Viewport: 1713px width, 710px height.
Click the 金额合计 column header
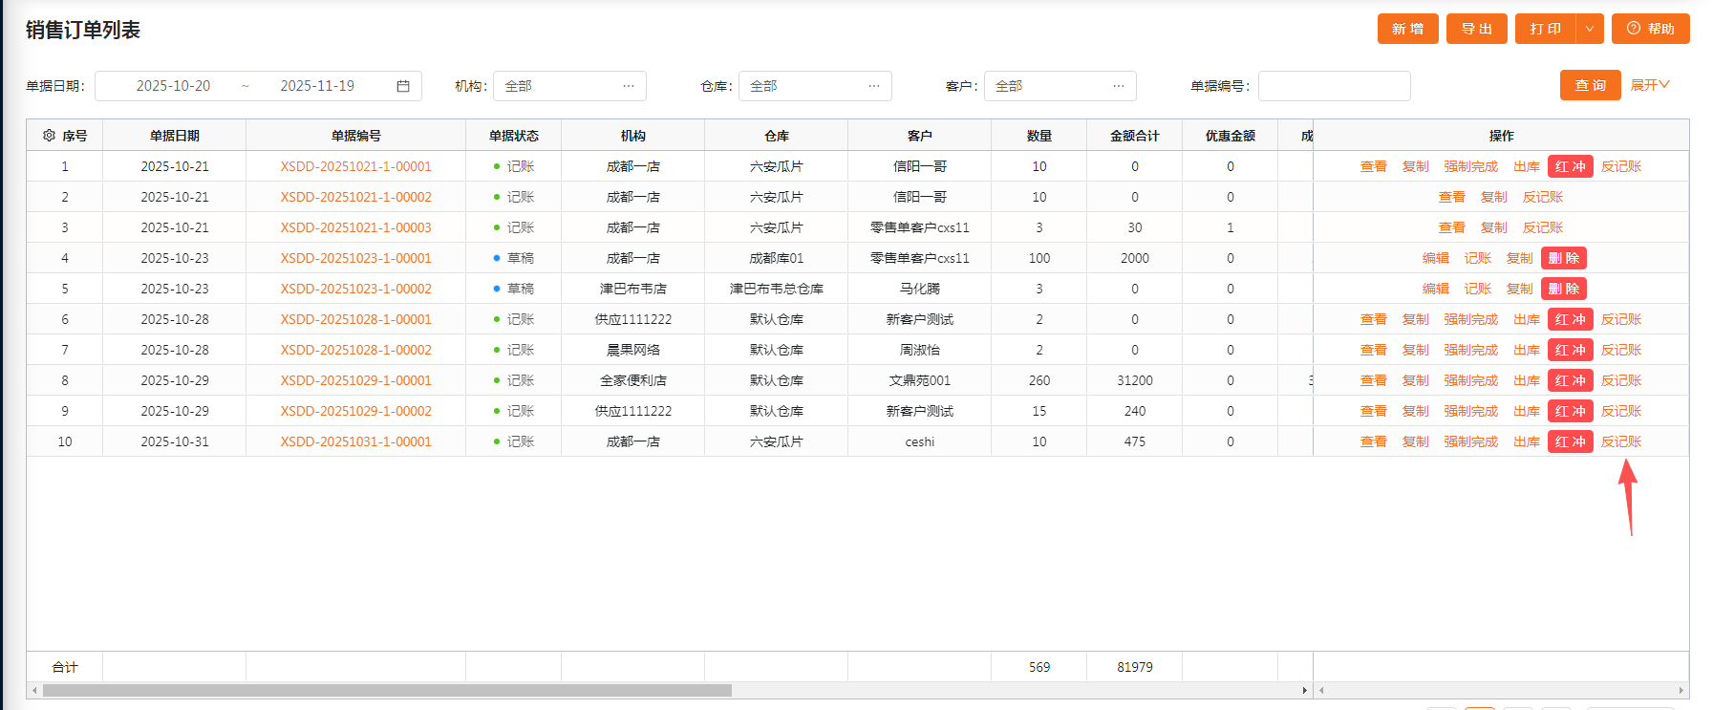point(1135,136)
